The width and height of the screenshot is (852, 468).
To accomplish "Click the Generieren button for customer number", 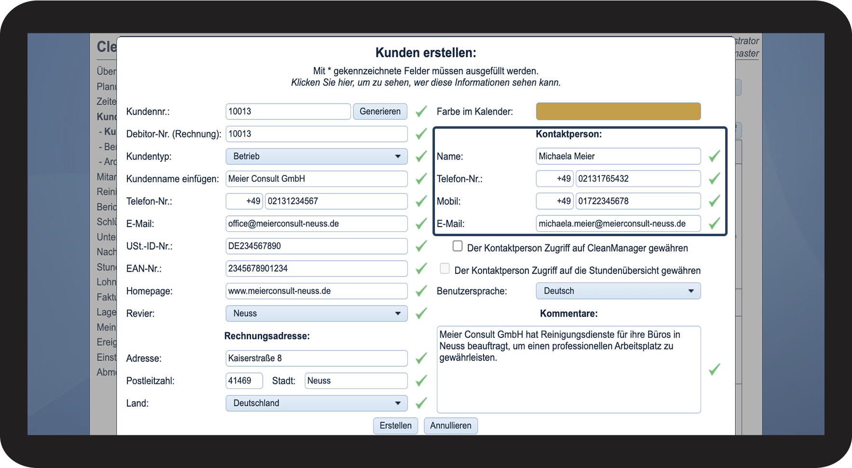I will tap(380, 111).
